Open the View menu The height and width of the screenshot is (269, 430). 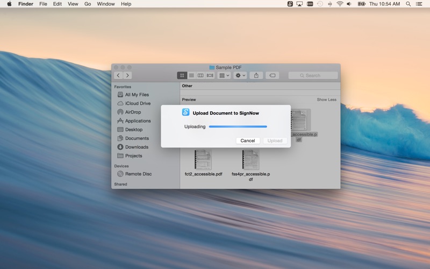[x=73, y=4]
